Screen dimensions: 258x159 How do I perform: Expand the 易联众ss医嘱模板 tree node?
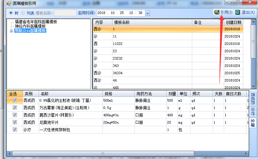pyautogui.click(x=11, y=31)
